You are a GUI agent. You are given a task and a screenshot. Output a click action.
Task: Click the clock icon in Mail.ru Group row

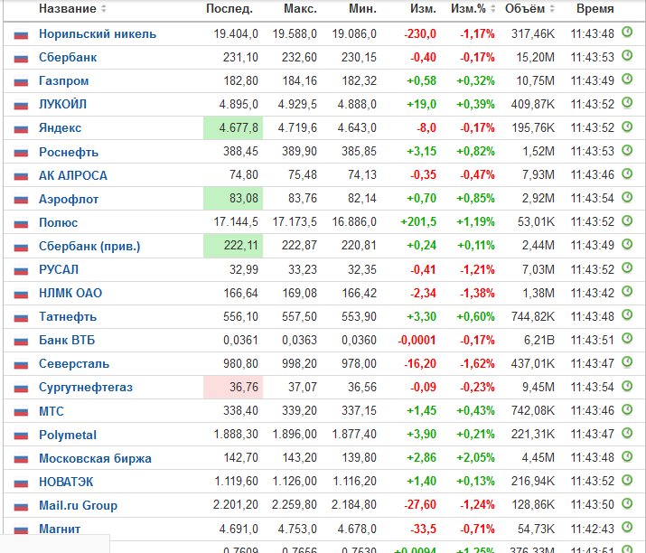pos(627,503)
